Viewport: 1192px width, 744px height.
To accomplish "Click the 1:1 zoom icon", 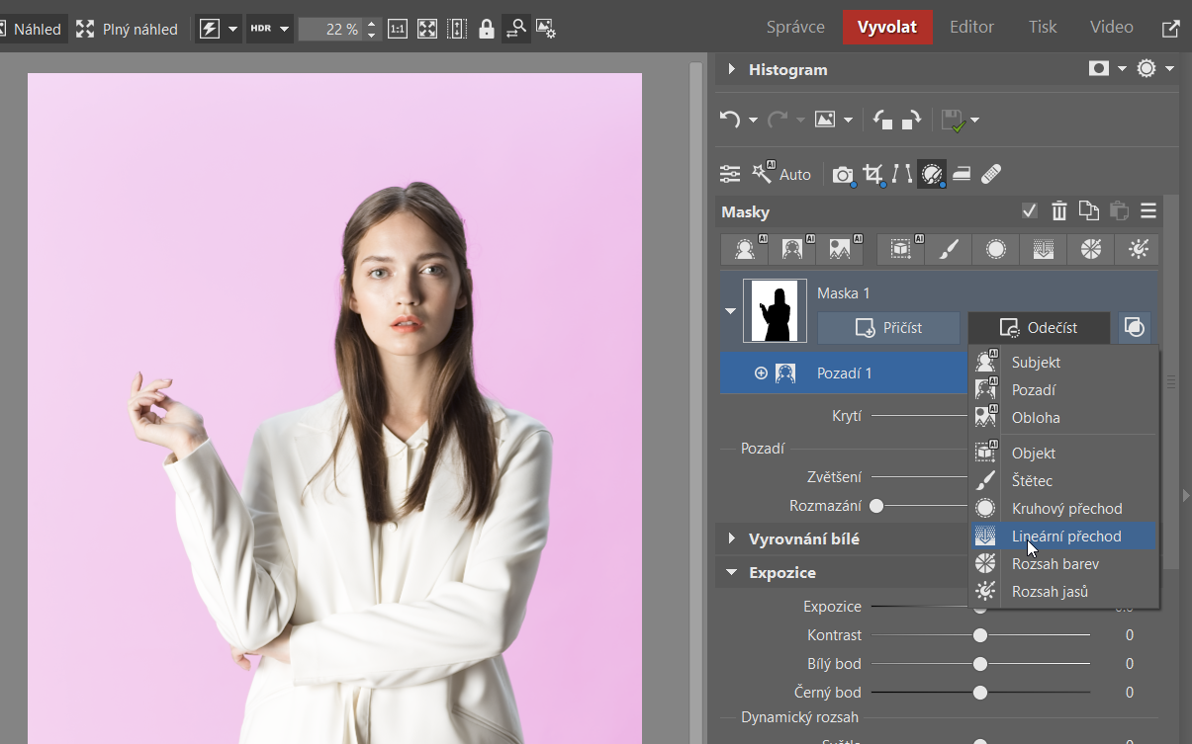I will [397, 29].
